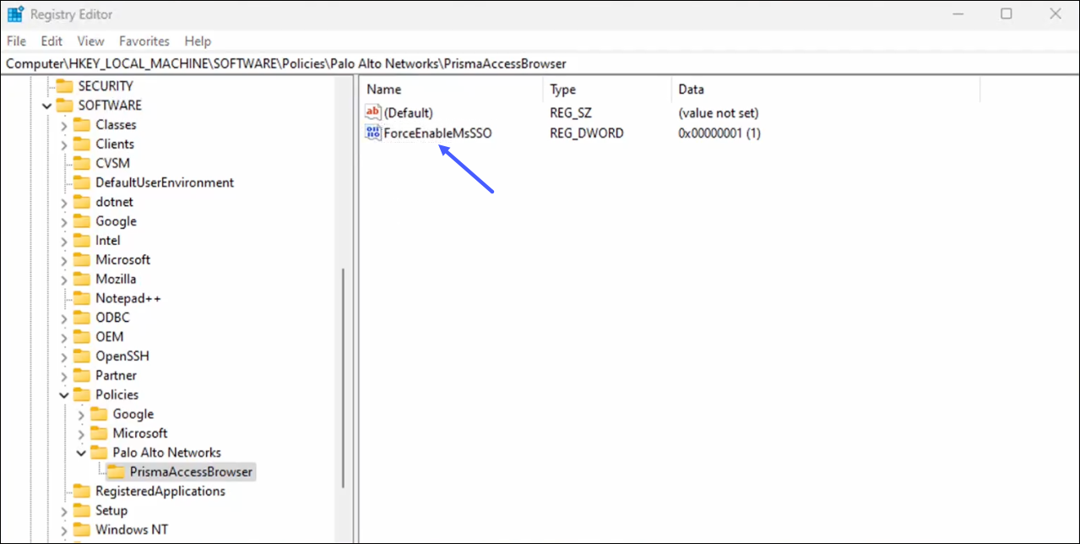Open the Help menu

point(198,41)
